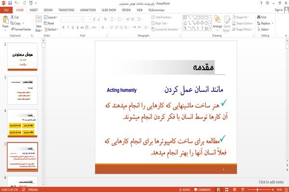Toggle NOTES pane in status bar
289x192 pixels.
184,190
